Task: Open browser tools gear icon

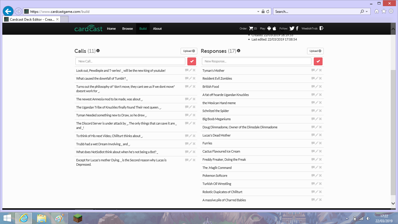Action: tap(391, 11)
